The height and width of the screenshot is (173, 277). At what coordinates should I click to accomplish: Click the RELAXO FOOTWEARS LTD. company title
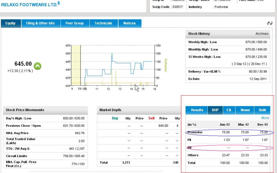point(30,4)
